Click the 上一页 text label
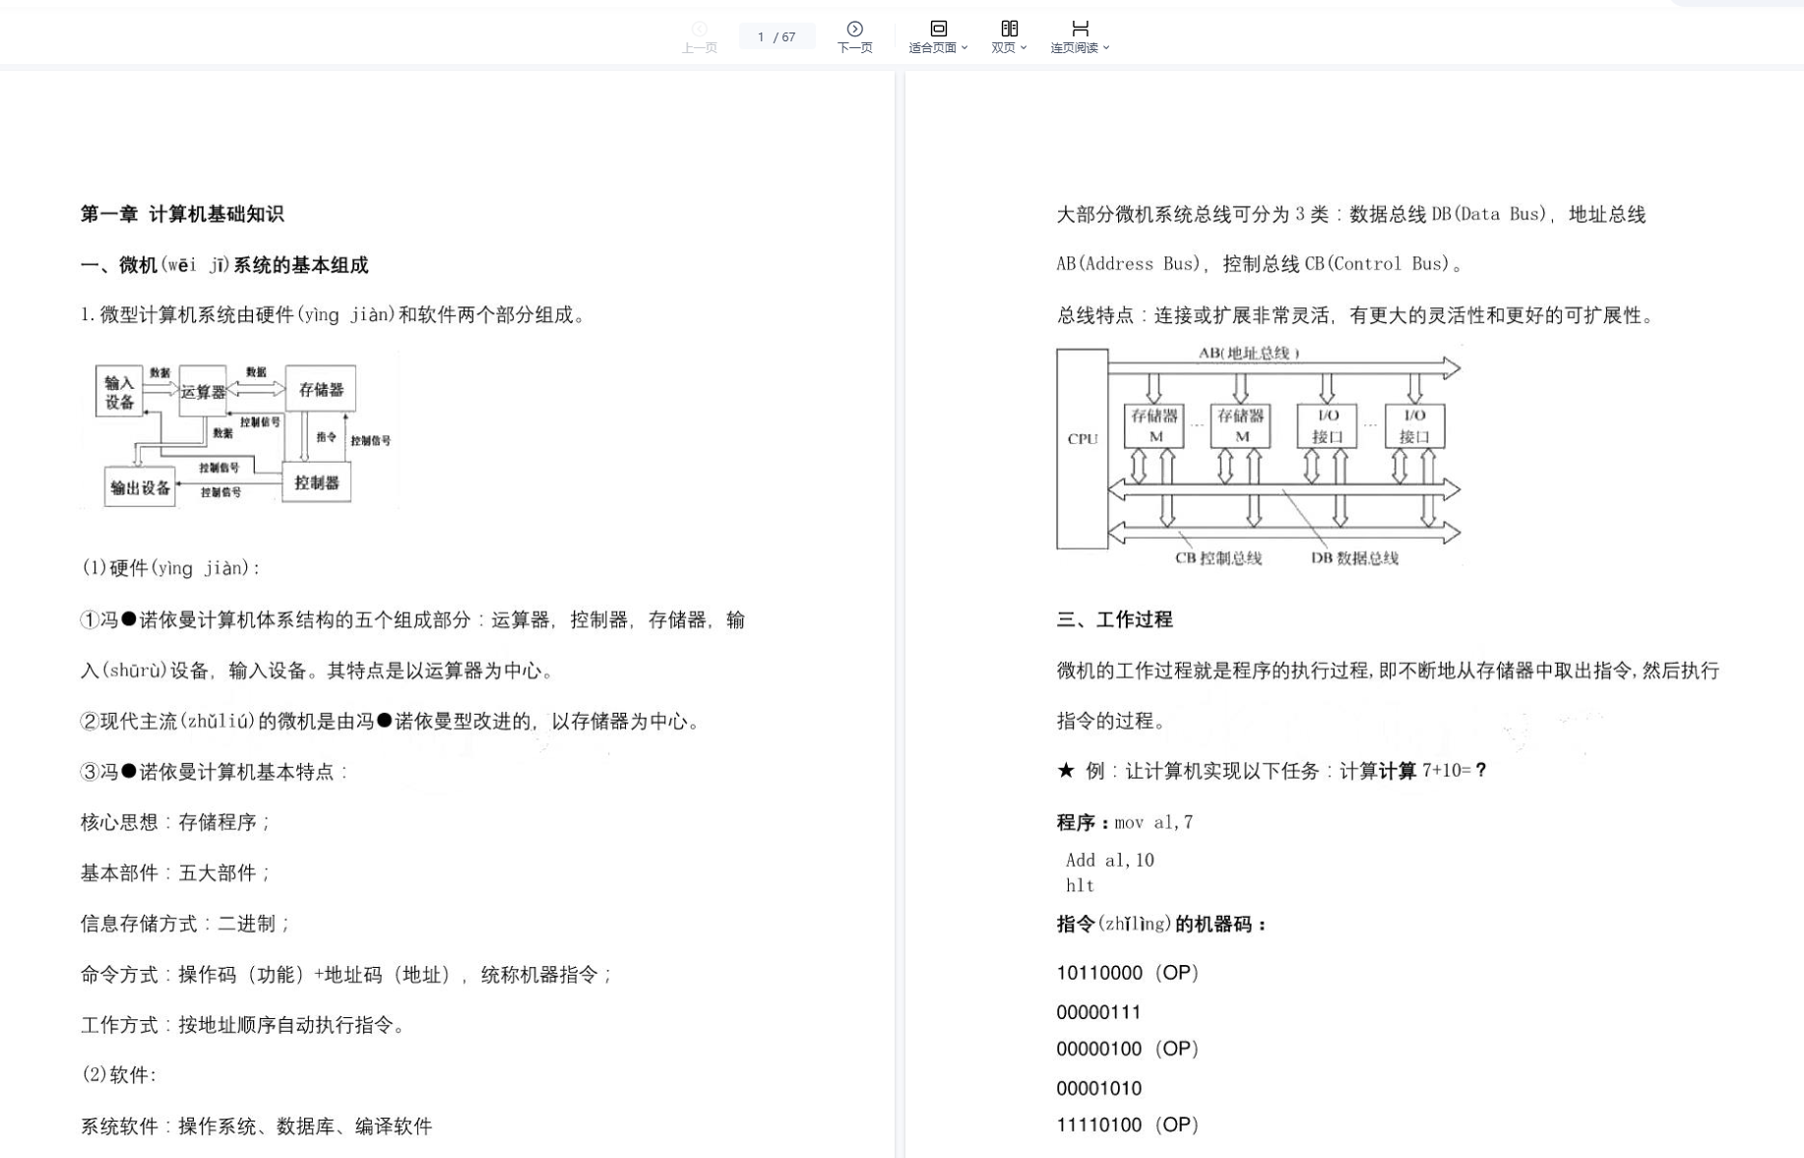The height and width of the screenshot is (1158, 1804). [699, 48]
